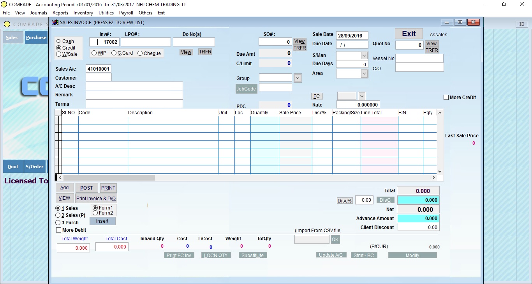Click the Modify button
Viewport: 532px width, 284px height.
coord(412,255)
